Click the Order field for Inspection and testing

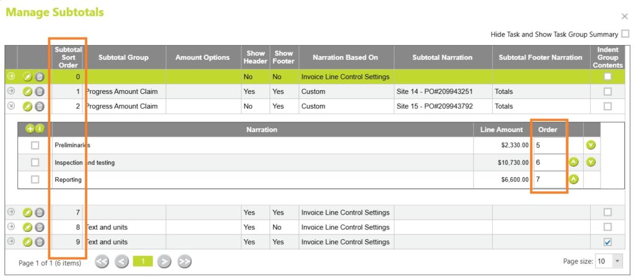click(549, 162)
